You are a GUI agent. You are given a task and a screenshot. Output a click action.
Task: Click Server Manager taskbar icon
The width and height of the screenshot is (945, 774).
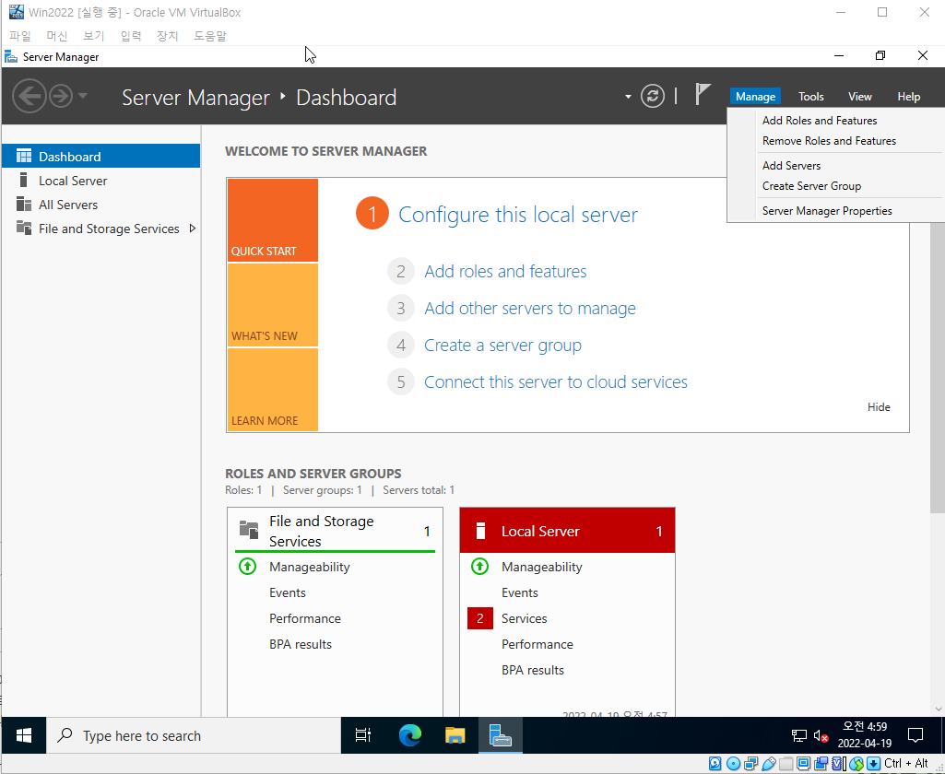click(501, 735)
